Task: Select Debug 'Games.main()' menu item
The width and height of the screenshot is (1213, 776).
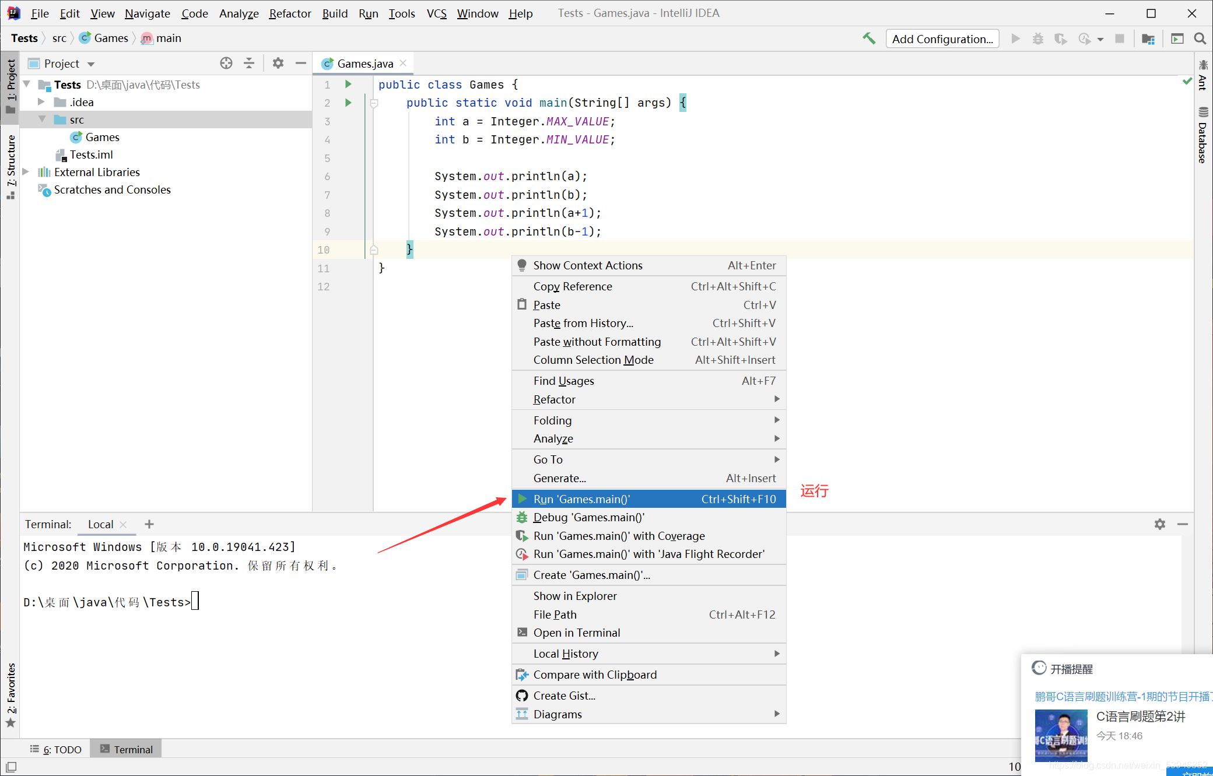Action: click(588, 517)
